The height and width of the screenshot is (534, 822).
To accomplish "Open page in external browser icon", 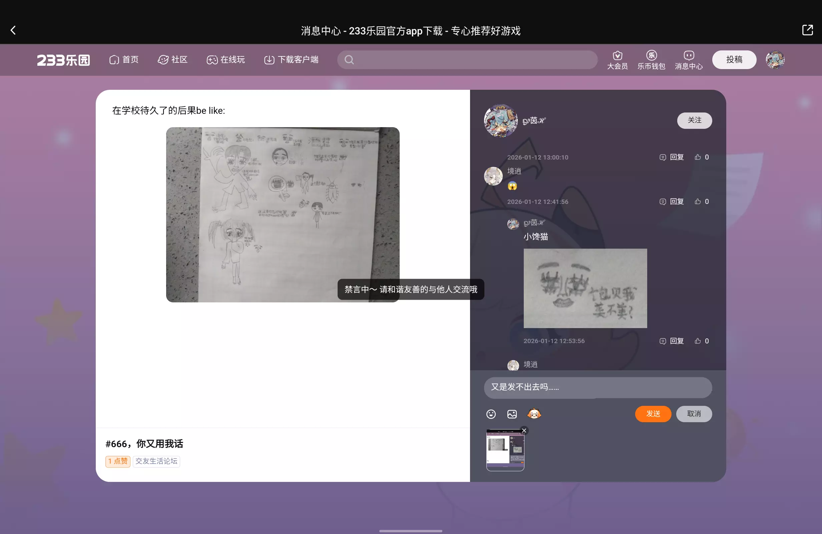I will pyautogui.click(x=807, y=30).
